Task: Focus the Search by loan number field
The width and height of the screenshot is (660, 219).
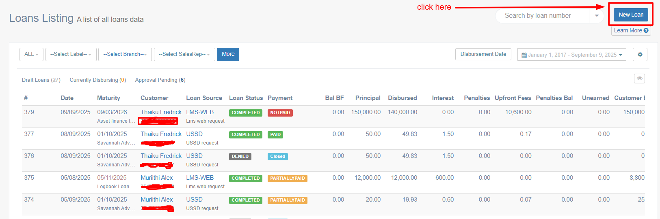Action: point(542,16)
